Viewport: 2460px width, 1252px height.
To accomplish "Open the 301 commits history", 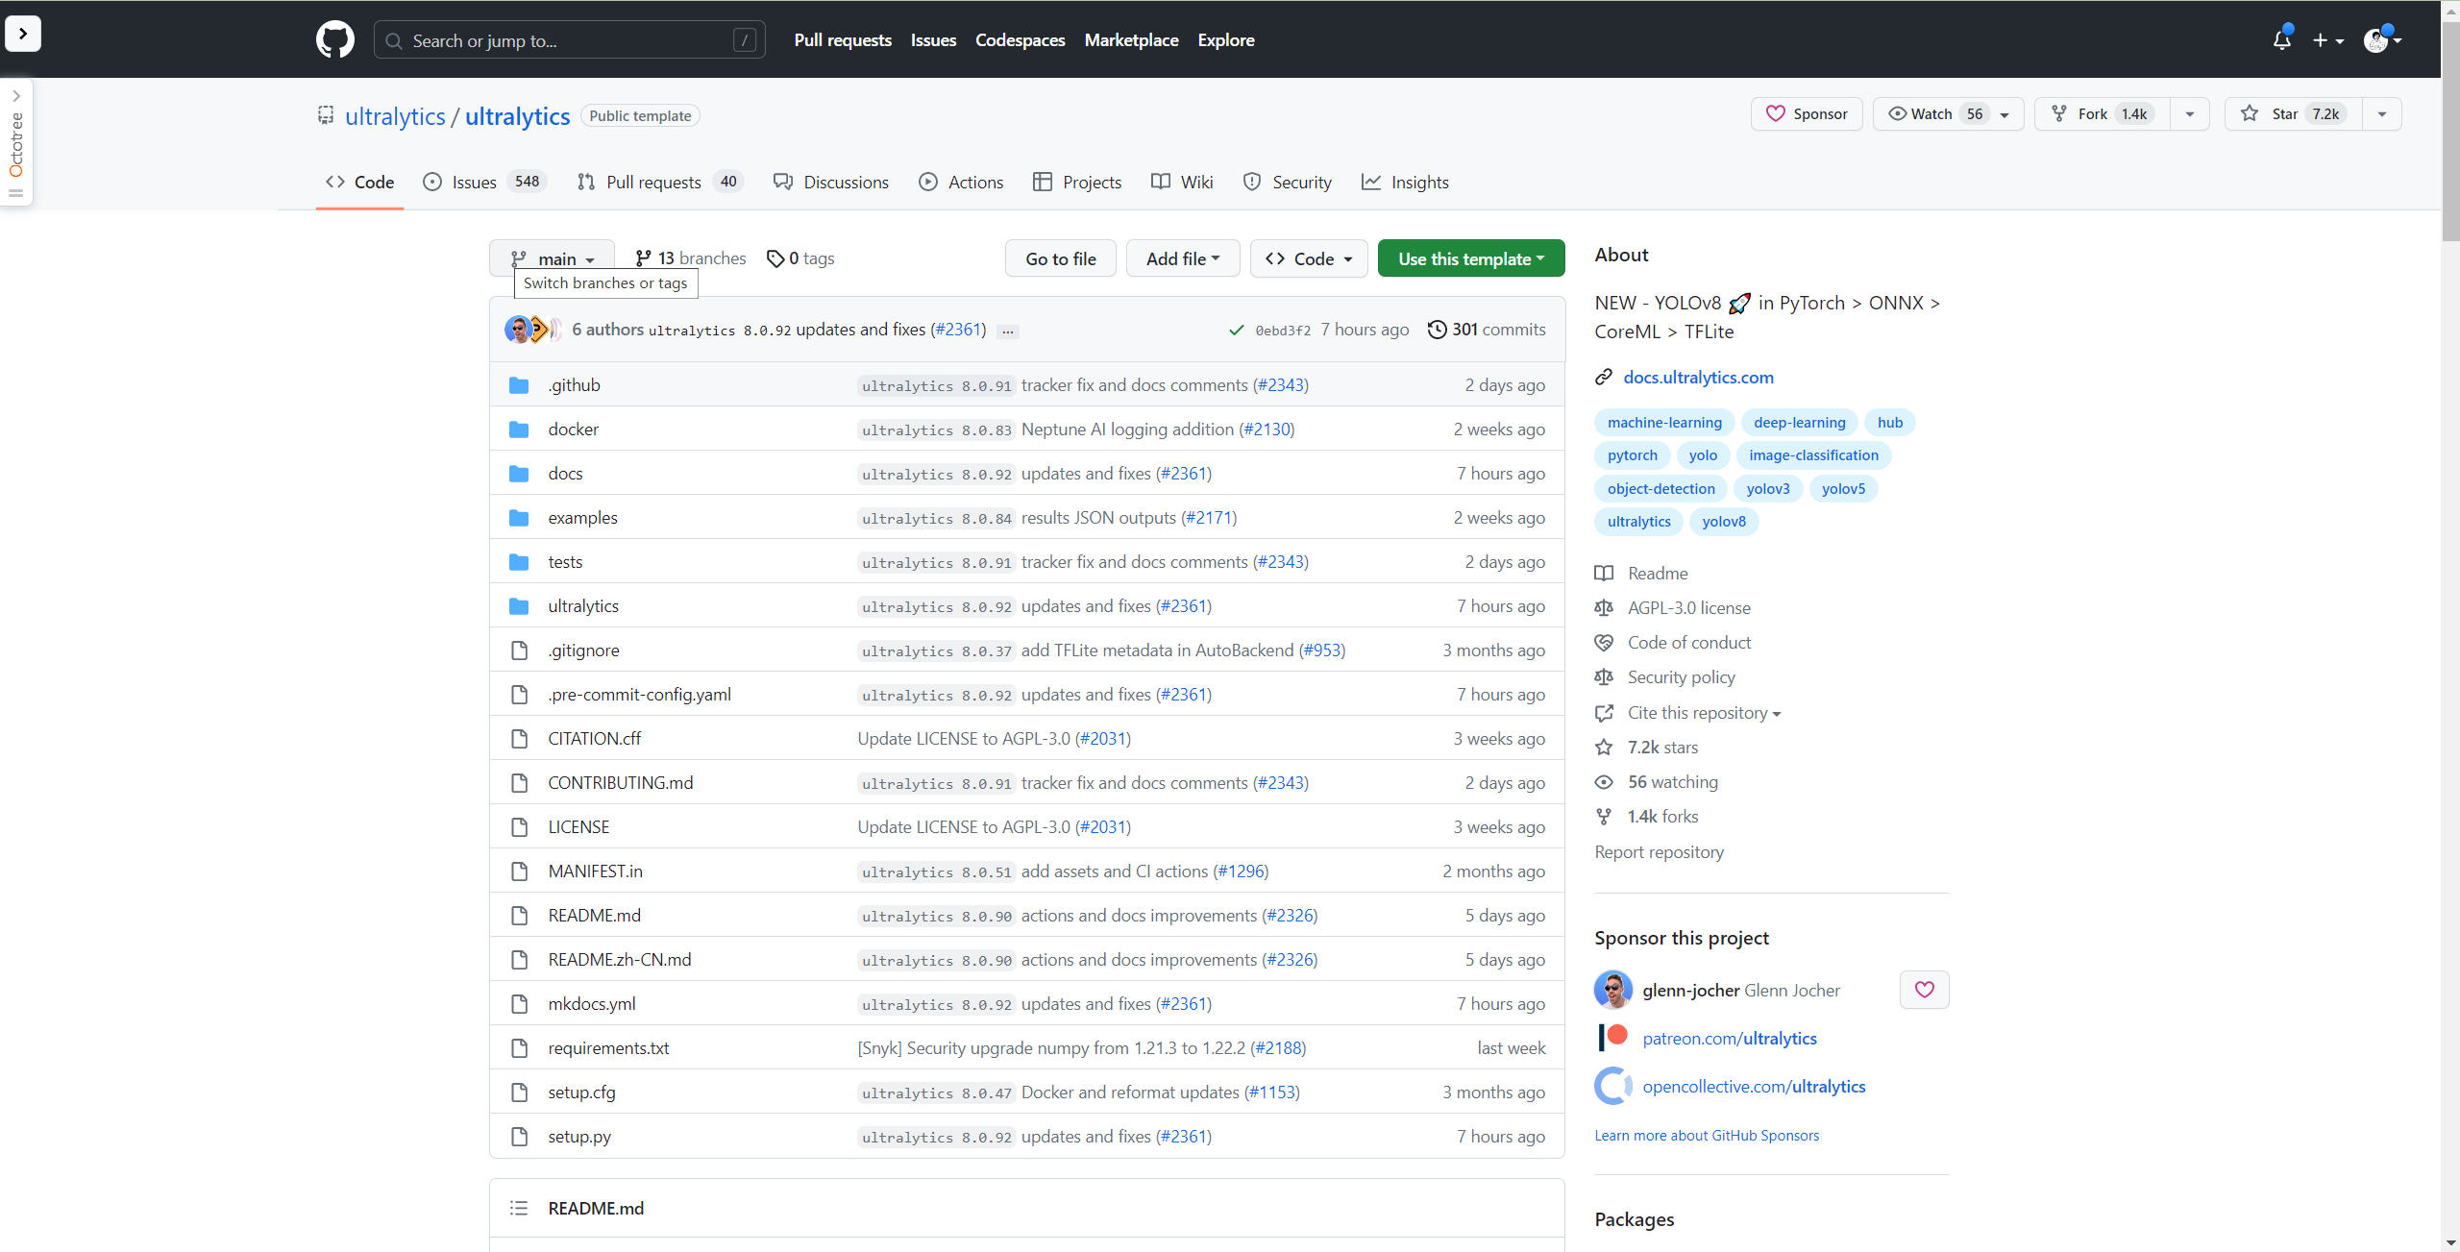I will point(1487,330).
